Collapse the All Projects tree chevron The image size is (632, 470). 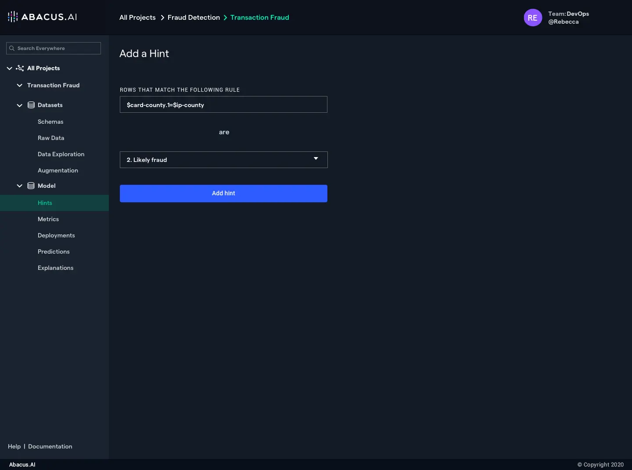pyautogui.click(x=9, y=68)
